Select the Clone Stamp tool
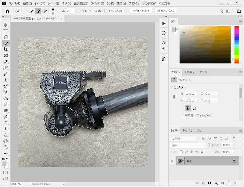244x187 pixels. point(6,80)
